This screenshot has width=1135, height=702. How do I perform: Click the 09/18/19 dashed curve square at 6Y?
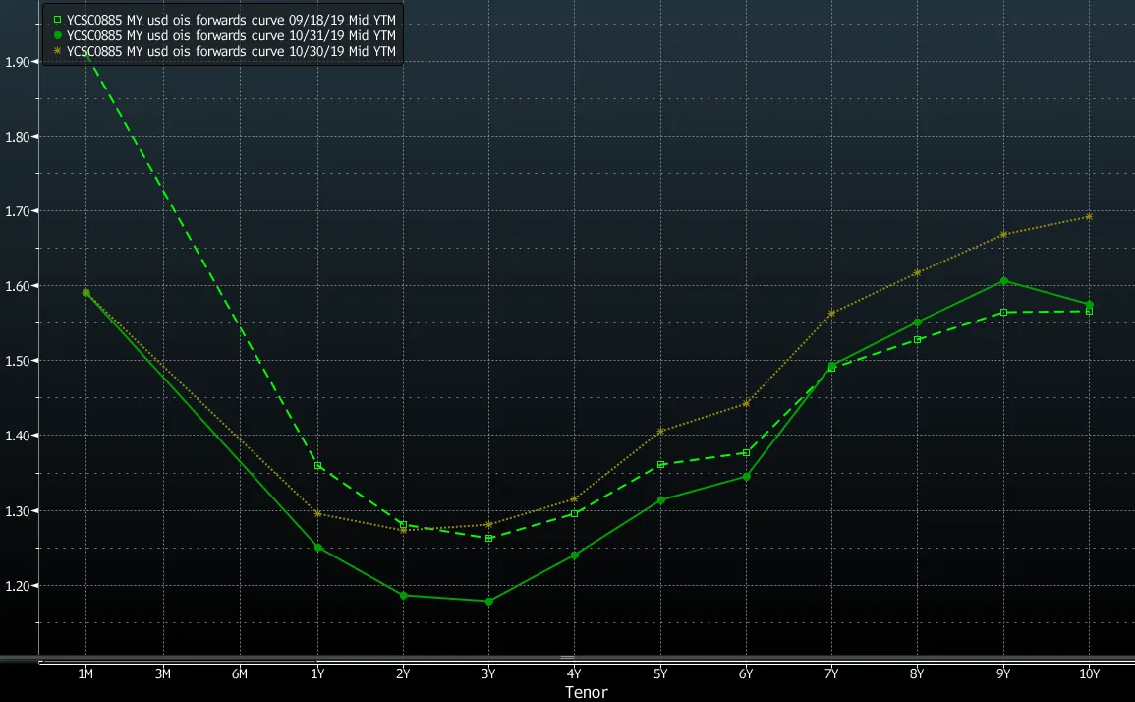[x=746, y=452]
